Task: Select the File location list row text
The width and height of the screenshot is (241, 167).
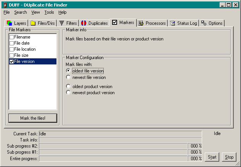Action: tap(25, 49)
